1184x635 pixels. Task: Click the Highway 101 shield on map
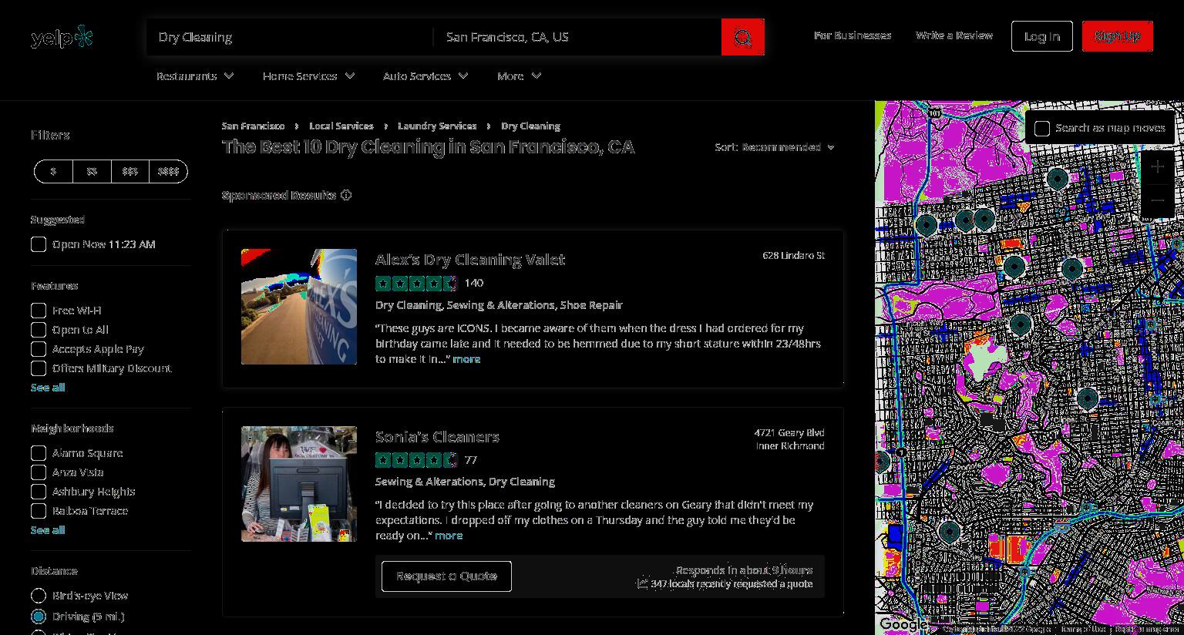click(935, 113)
